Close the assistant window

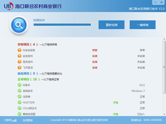(162, 2)
